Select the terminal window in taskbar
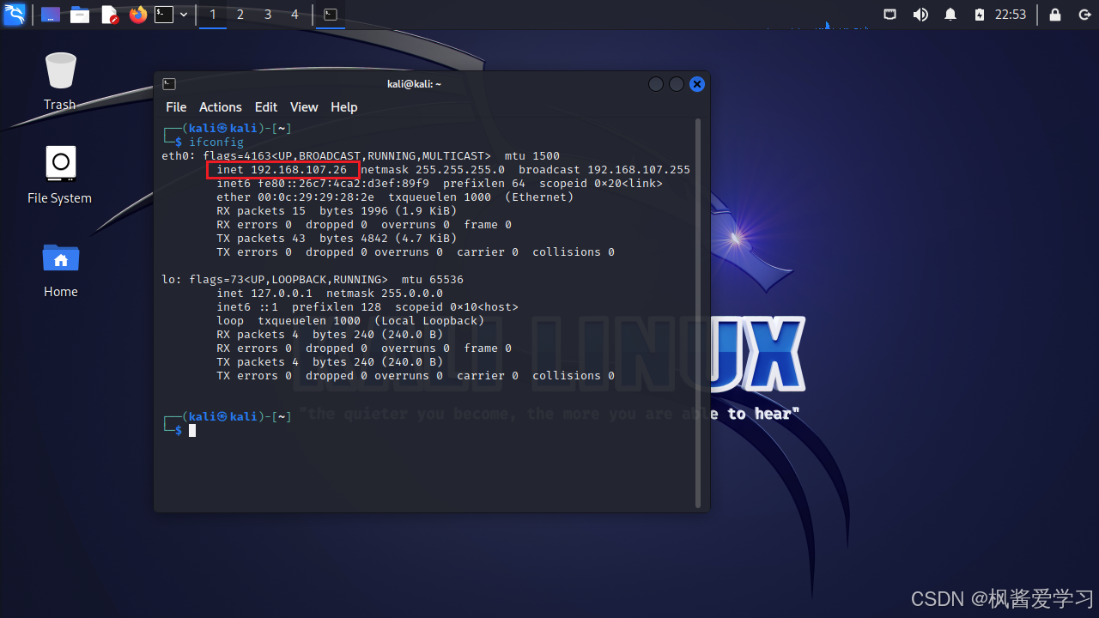The width and height of the screenshot is (1099, 618). [x=331, y=15]
